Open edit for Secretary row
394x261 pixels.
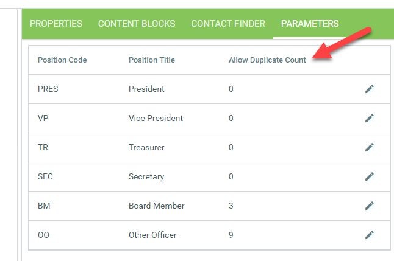pos(369,176)
